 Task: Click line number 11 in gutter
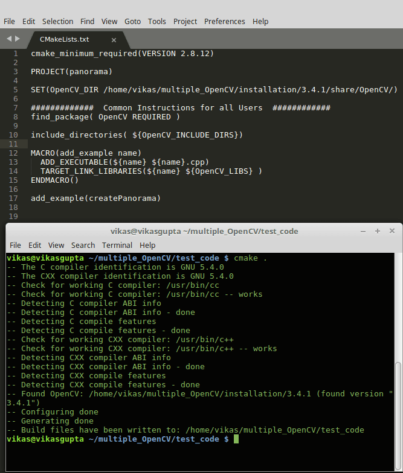[13, 144]
